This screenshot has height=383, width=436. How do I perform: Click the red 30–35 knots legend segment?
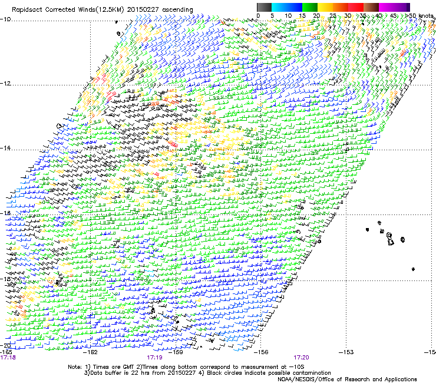356,7
